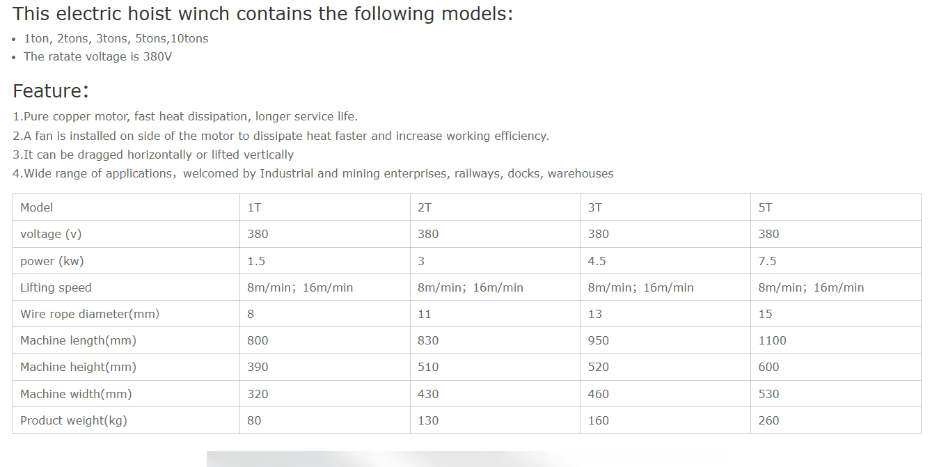This screenshot has width=939, height=467.
Task: Select the 7.5 power value cell
Action: (x=767, y=261)
